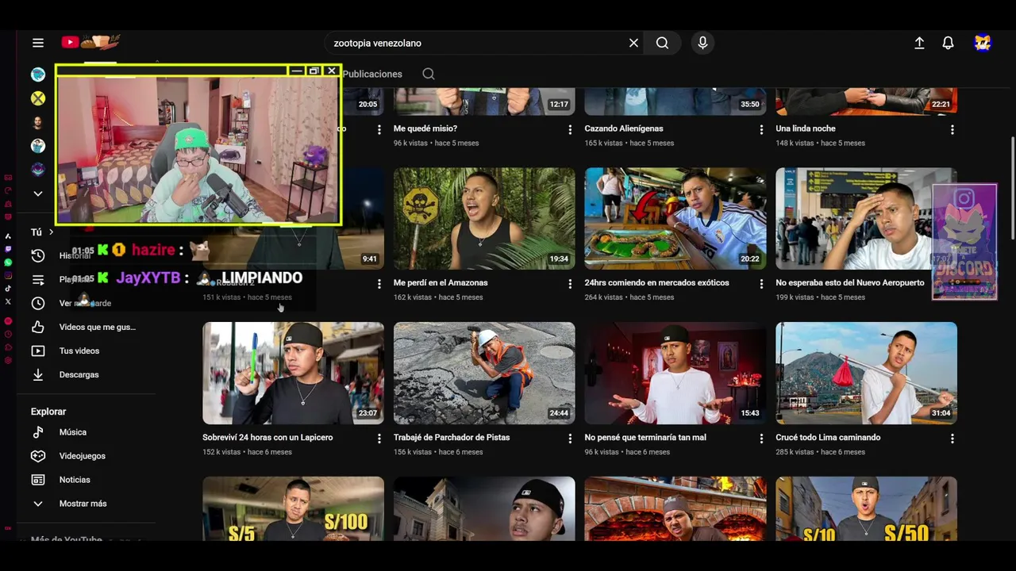Open the Ver más tarde clock icon
Viewport: 1016px width, 571px height.
coord(37,303)
